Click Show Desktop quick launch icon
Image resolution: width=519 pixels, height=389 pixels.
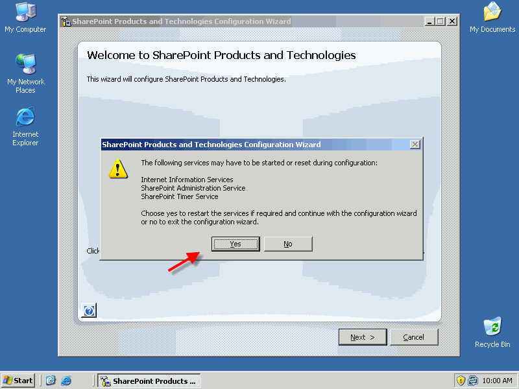pyautogui.click(x=51, y=381)
